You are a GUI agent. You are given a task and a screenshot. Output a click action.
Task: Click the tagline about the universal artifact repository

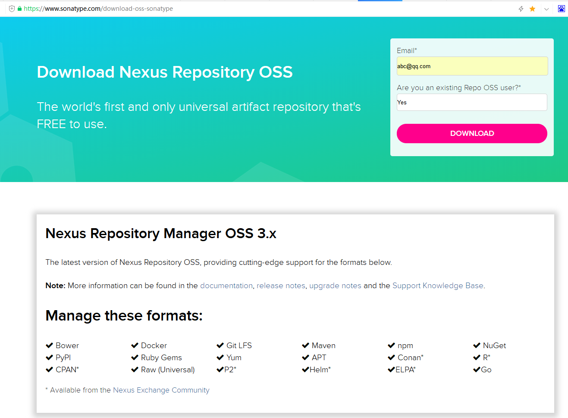click(199, 115)
